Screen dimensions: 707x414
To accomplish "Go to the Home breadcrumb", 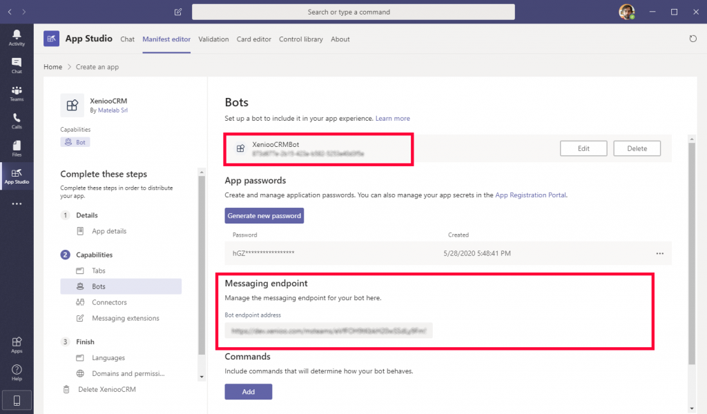I will pos(52,67).
